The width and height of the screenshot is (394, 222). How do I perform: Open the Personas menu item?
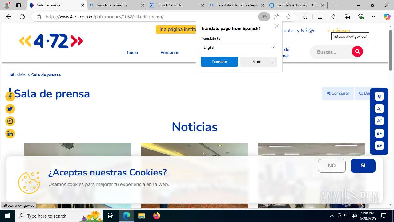click(170, 52)
